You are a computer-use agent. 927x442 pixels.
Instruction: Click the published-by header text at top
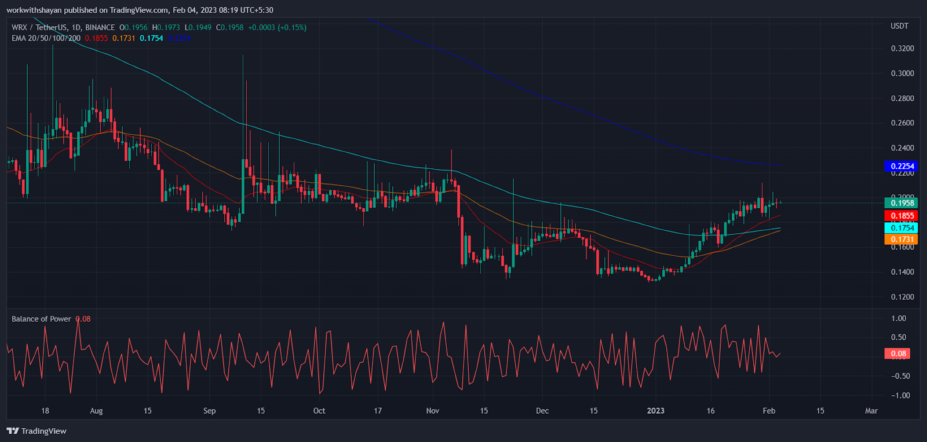click(x=140, y=10)
